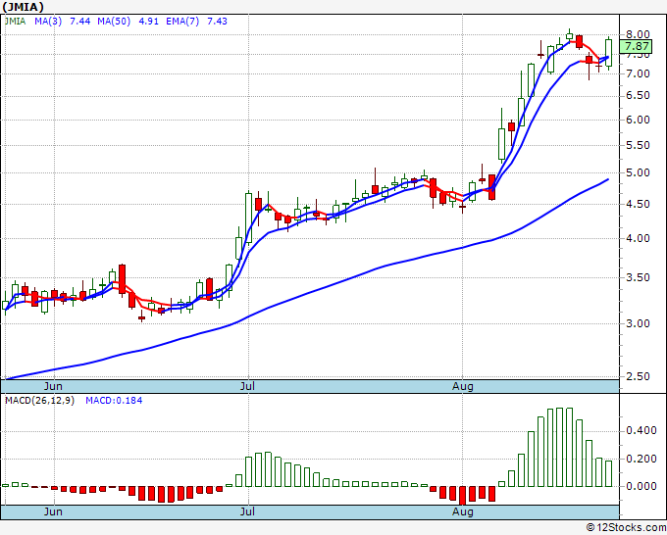Click the MA(50) value 4.91

[x=148, y=22]
